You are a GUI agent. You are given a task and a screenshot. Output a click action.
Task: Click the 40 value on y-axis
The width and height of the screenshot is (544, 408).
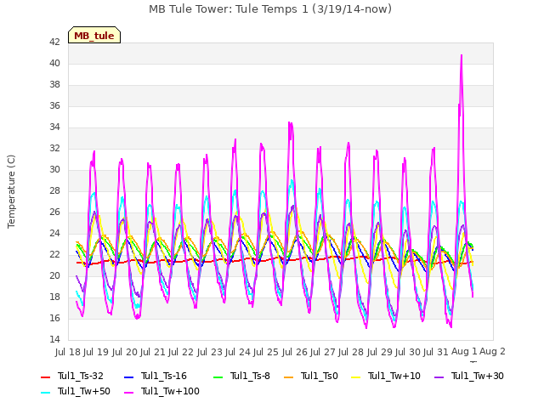[x=54, y=63]
